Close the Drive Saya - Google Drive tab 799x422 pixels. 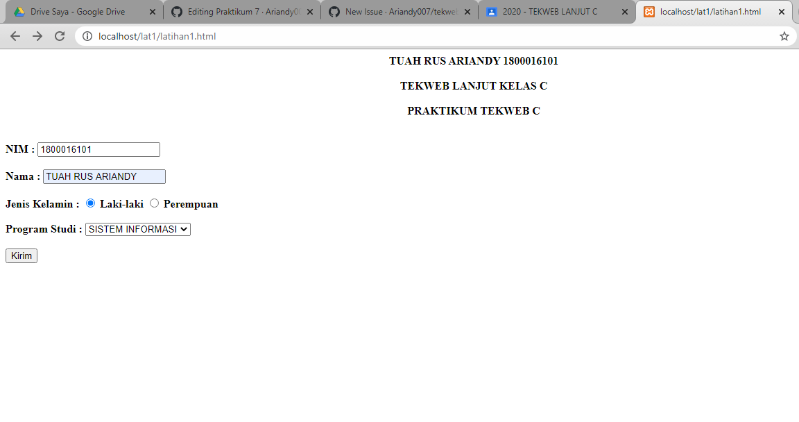pyautogui.click(x=152, y=12)
